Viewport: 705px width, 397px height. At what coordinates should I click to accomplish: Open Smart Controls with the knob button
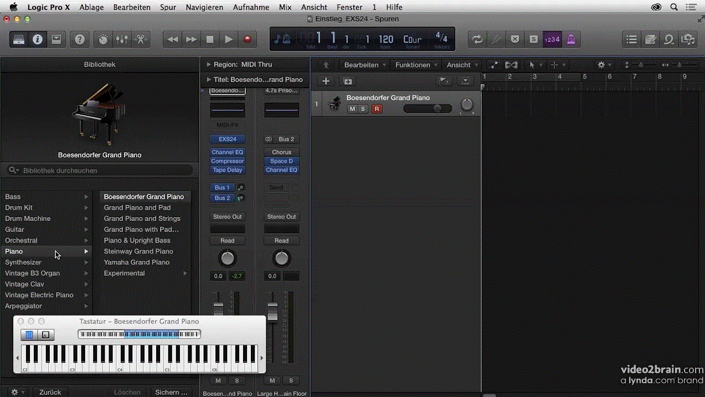[104, 39]
